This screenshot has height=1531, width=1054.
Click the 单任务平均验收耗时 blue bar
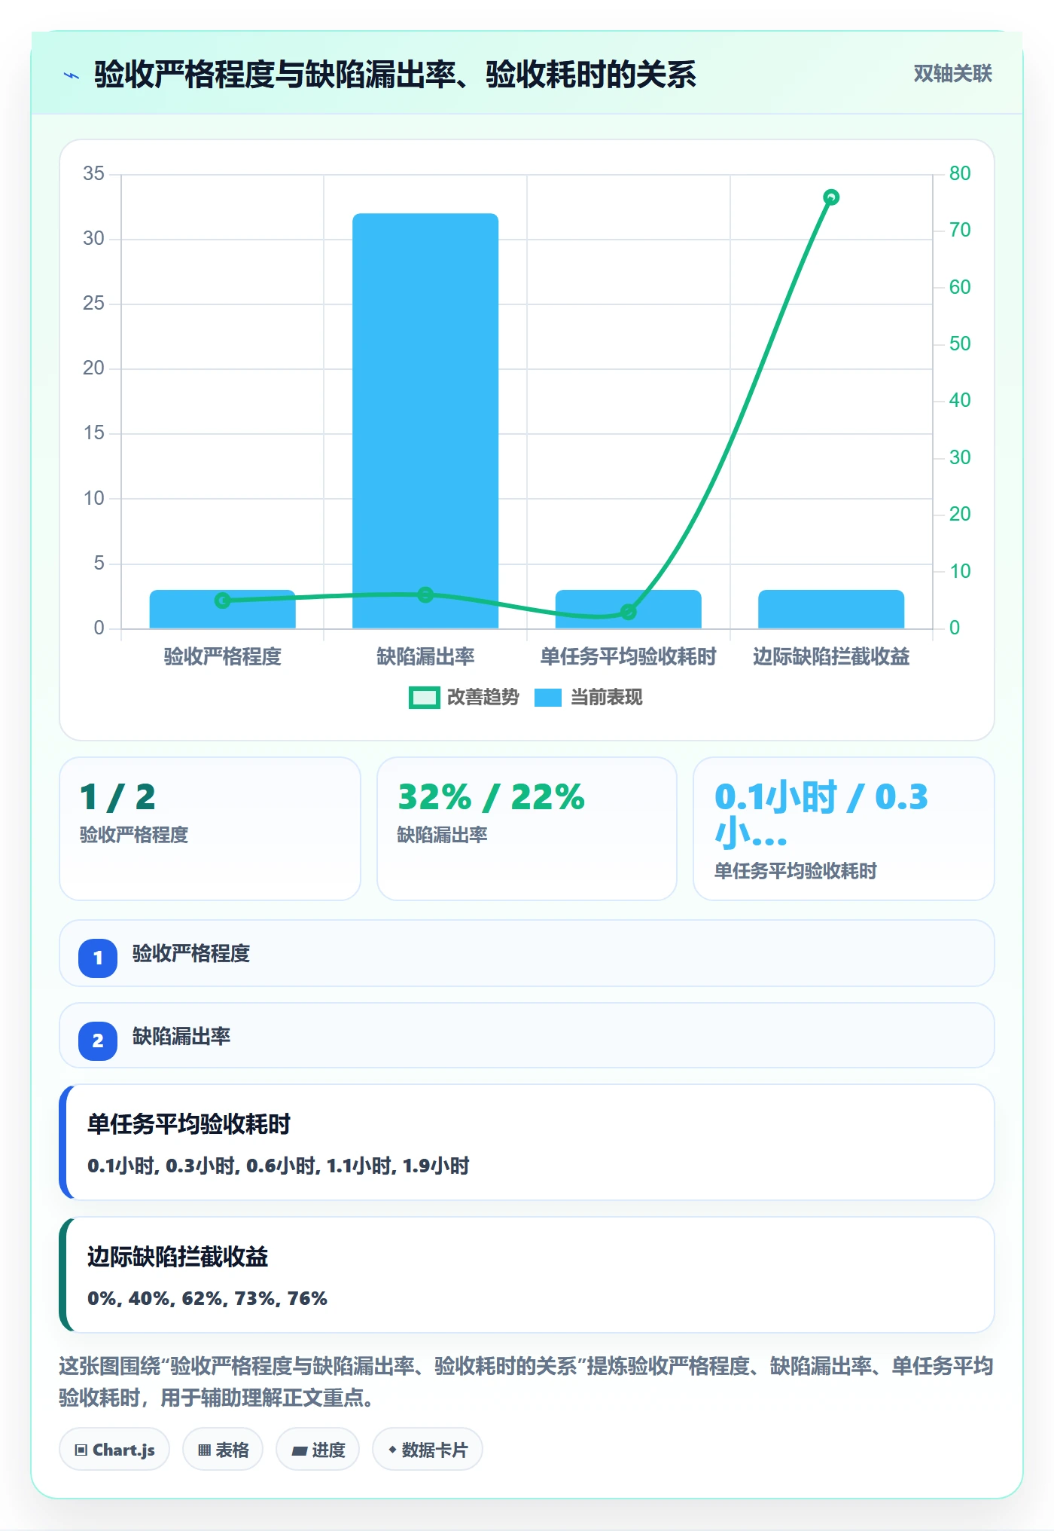click(628, 609)
